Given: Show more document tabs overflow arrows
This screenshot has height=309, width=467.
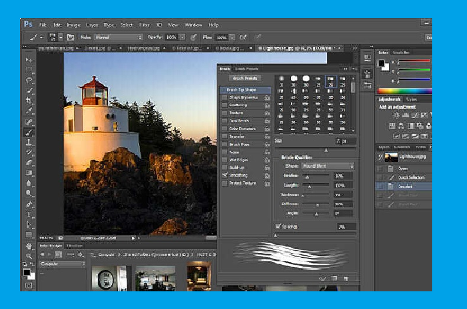Looking at the screenshot, I should pyautogui.click(x=354, y=48).
